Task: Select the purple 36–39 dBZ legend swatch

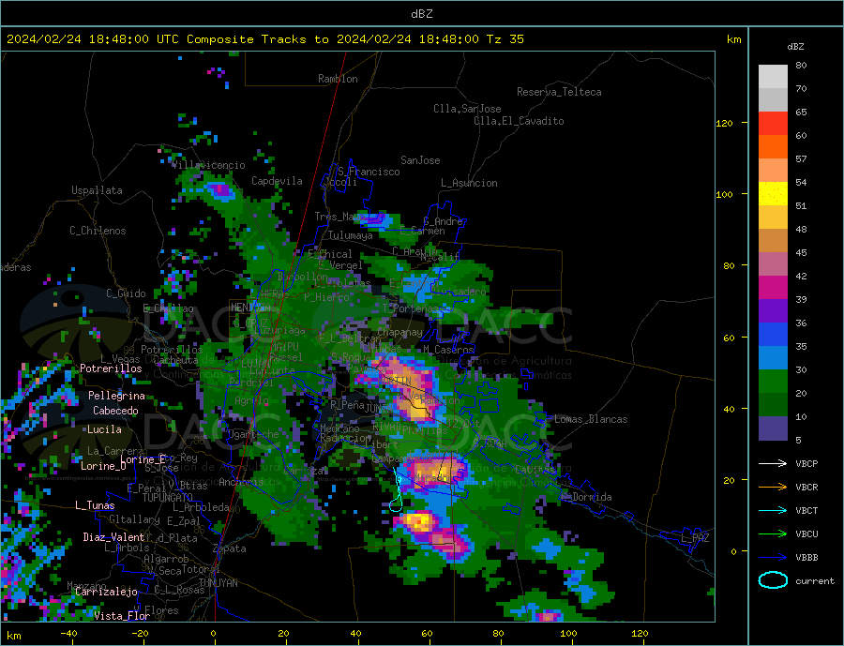Action: click(773, 311)
